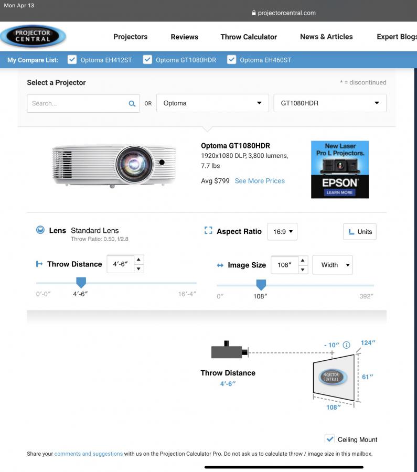The image size is (417, 472).
Task: Decrease throw distance with down arrow
Action: point(138,269)
